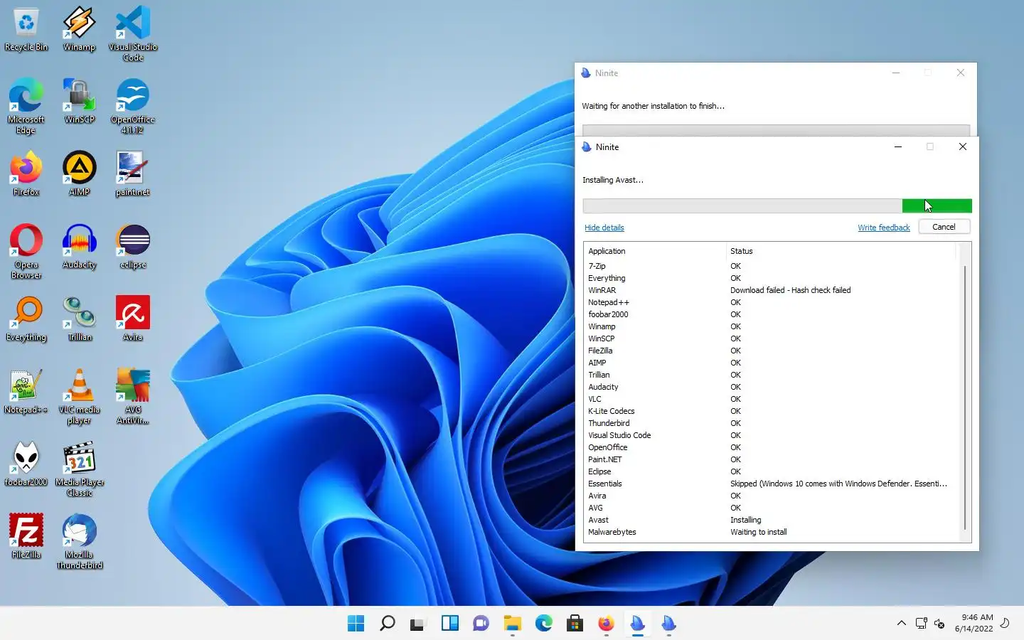Select the Firefox desktop shortcut
The width and height of the screenshot is (1024, 640).
click(26, 174)
